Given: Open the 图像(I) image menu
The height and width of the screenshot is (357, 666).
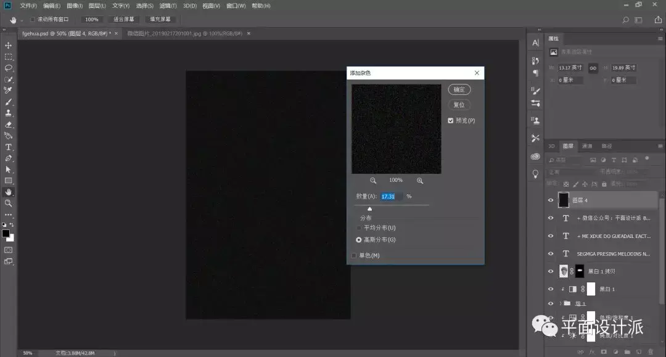Looking at the screenshot, I should tap(75, 6).
